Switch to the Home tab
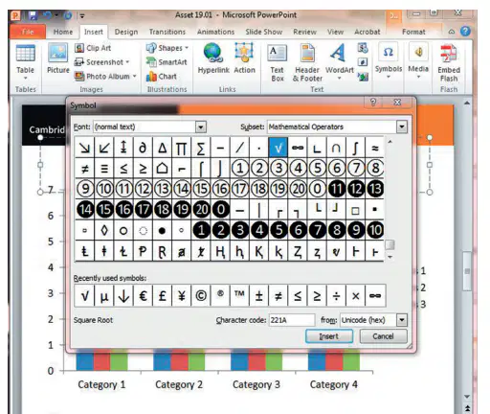 pyautogui.click(x=63, y=32)
